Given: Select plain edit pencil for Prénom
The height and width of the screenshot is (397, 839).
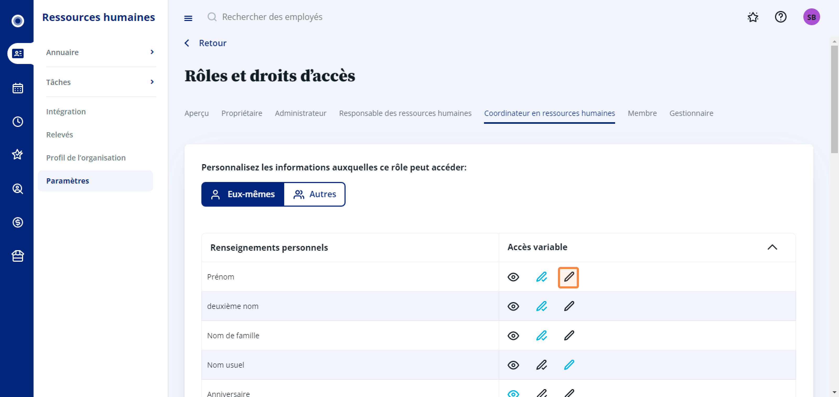Looking at the screenshot, I should click(568, 277).
